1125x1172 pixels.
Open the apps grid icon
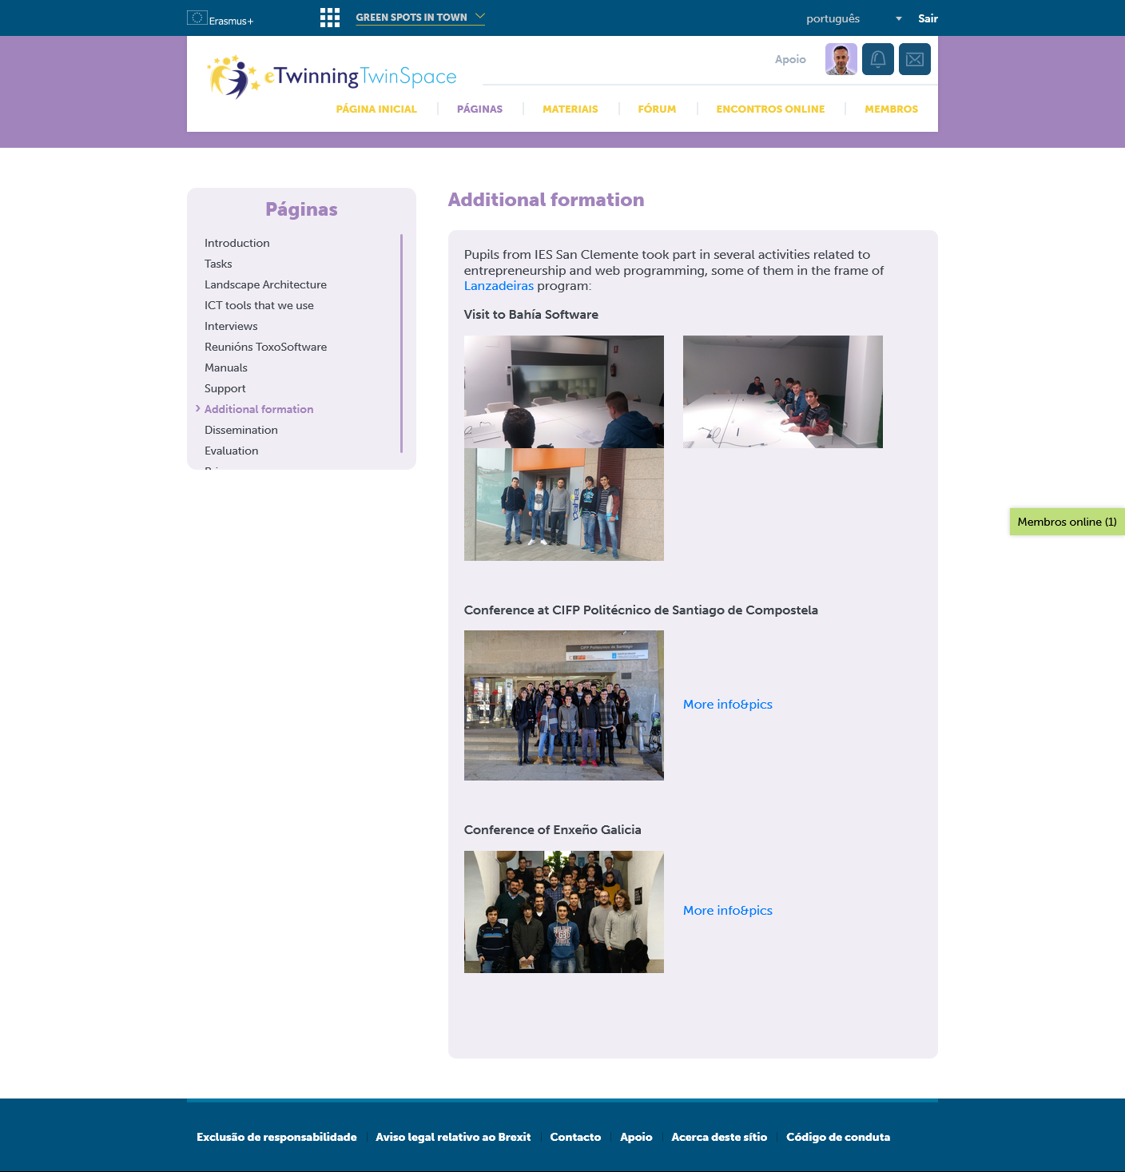pyautogui.click(x=330, y=18)
